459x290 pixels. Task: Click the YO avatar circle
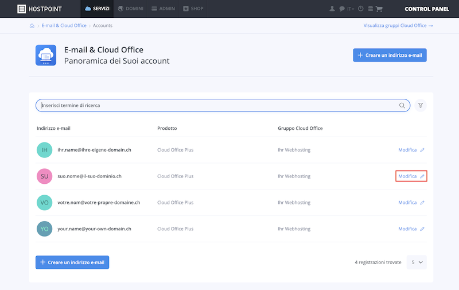pyautogui.click(x=45, y=229)
